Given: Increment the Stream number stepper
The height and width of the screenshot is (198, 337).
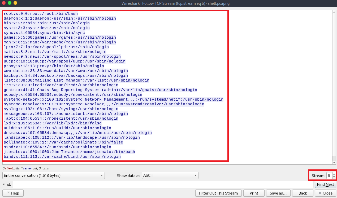Looking at the screenshot, I should point(334,174).
